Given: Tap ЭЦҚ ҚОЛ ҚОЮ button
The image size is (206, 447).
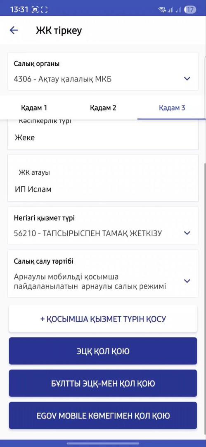Looking at the screenshot, I should point(103,351).
